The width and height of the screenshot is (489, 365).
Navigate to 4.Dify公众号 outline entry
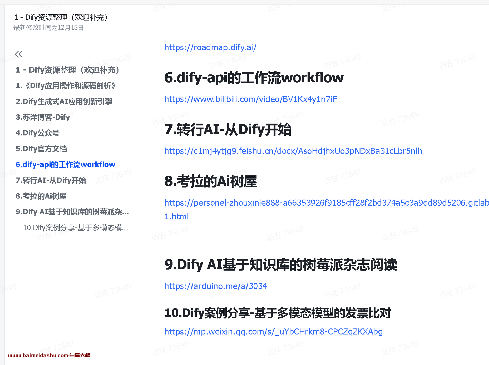pyautogui.click(x=38, y=133)
